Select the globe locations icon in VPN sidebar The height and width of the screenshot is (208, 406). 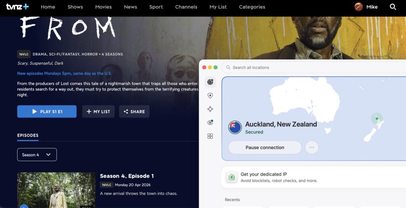pos(210,82)
